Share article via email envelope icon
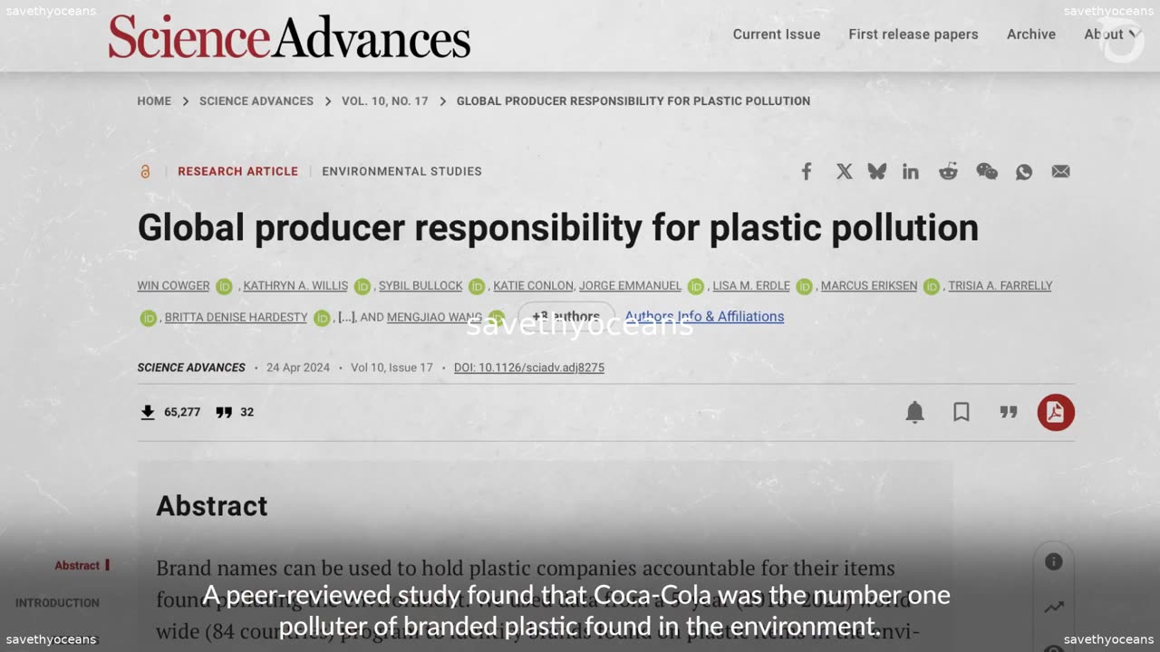Viewport: 1160px width, 652px height. pyautogui.click(x=1060, y=171)
